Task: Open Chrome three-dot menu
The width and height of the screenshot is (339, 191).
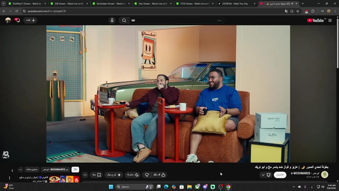Action: 335,11
